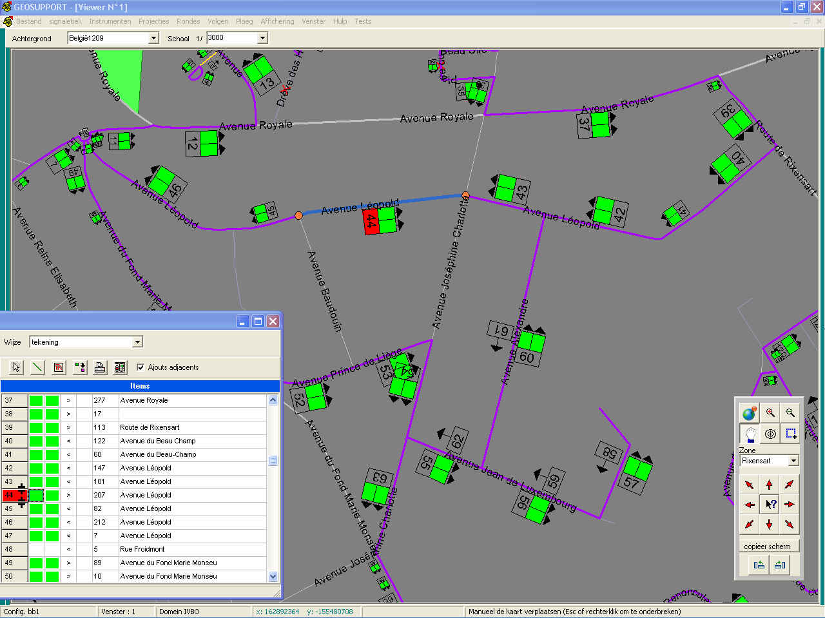The image size is (825, 618).
Task: Select the hand pan tool
Action: (x=750, y=434)
